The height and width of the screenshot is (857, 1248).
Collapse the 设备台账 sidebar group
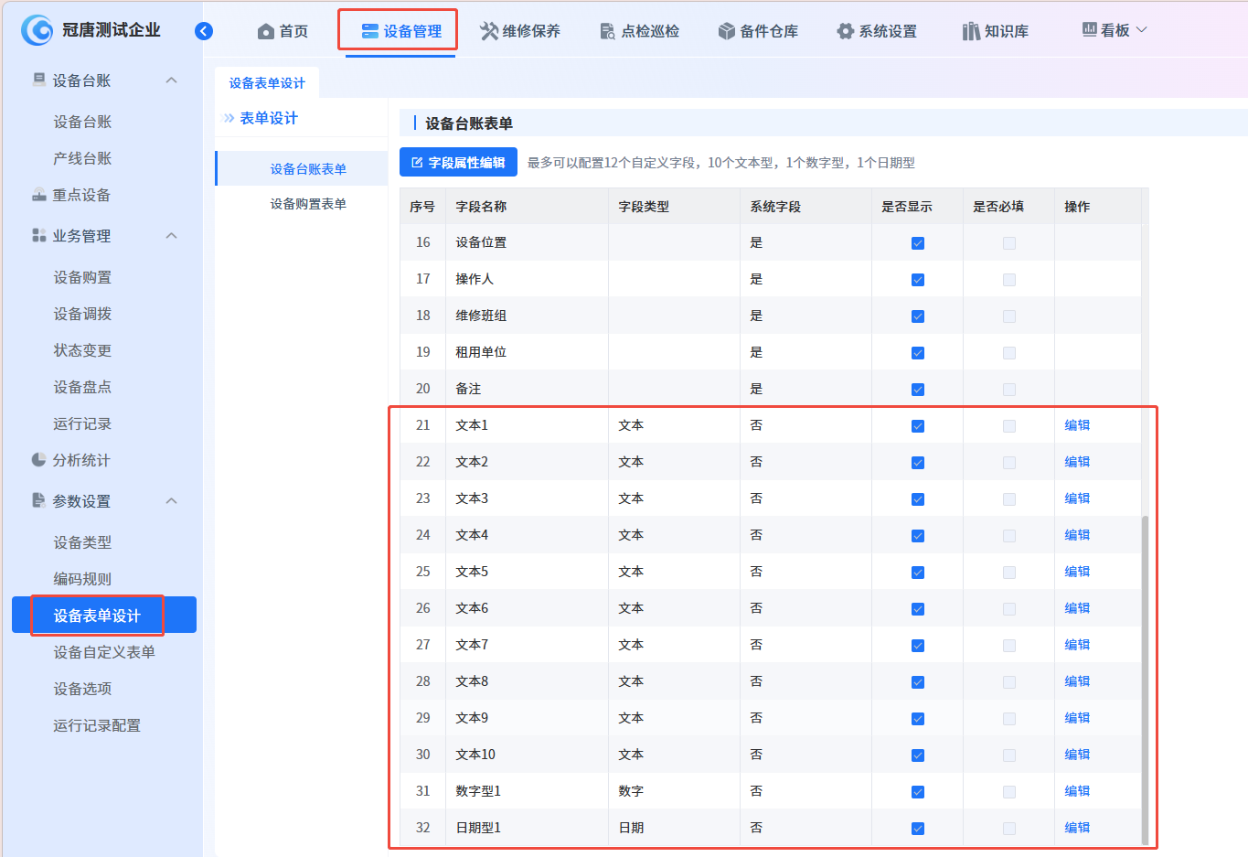click(x=171, y=80)
